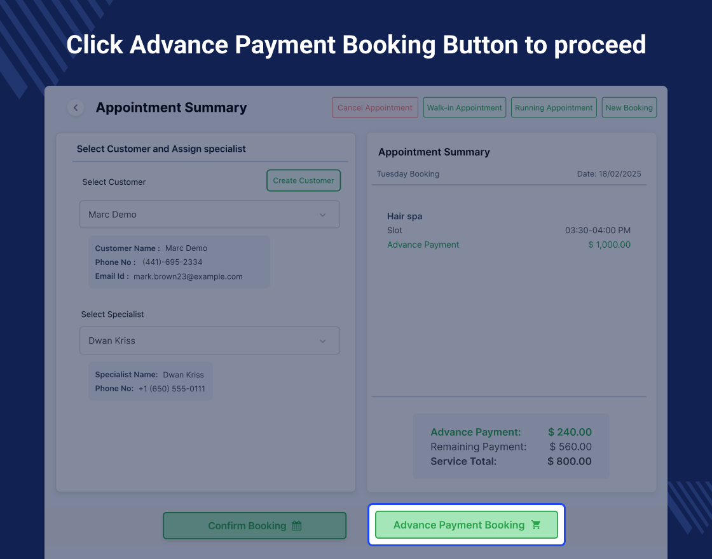Click the green Advance Payment service row label
Screen dimensions: 712x559
[x=423, y=245]
